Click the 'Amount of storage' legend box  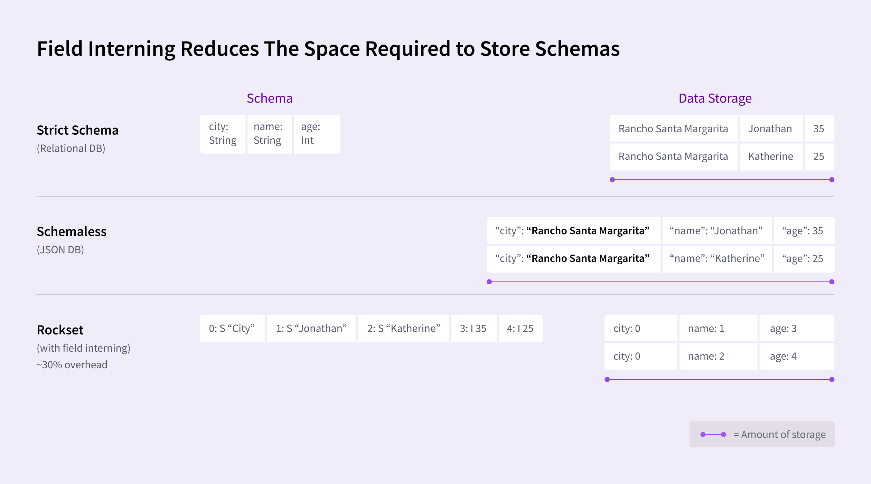point(762,434)
